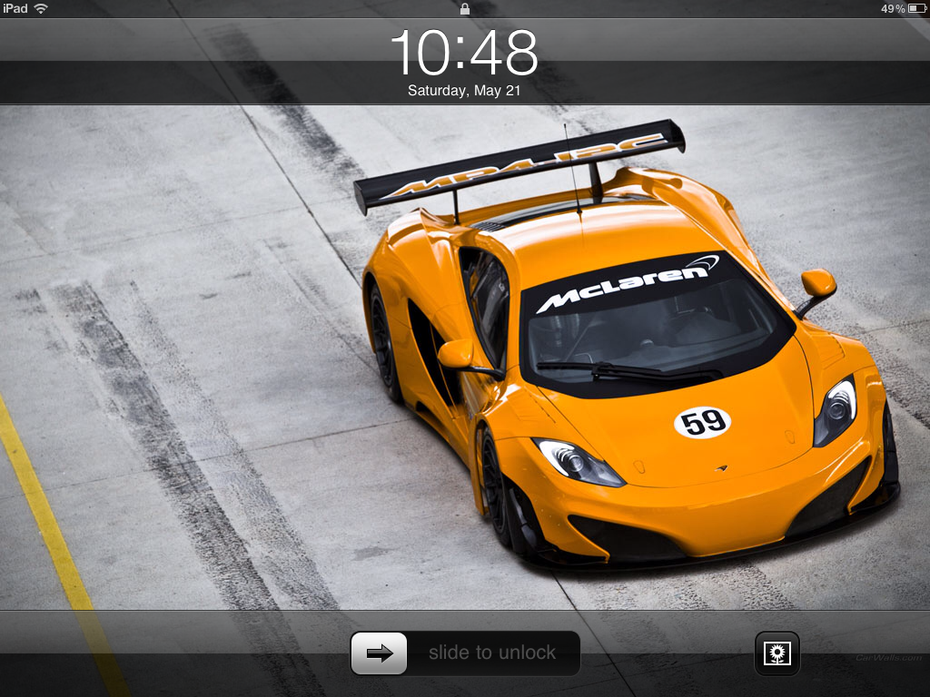Tap the slide to unlock arrow knob
930x697 pixels.
coord(379,653)
